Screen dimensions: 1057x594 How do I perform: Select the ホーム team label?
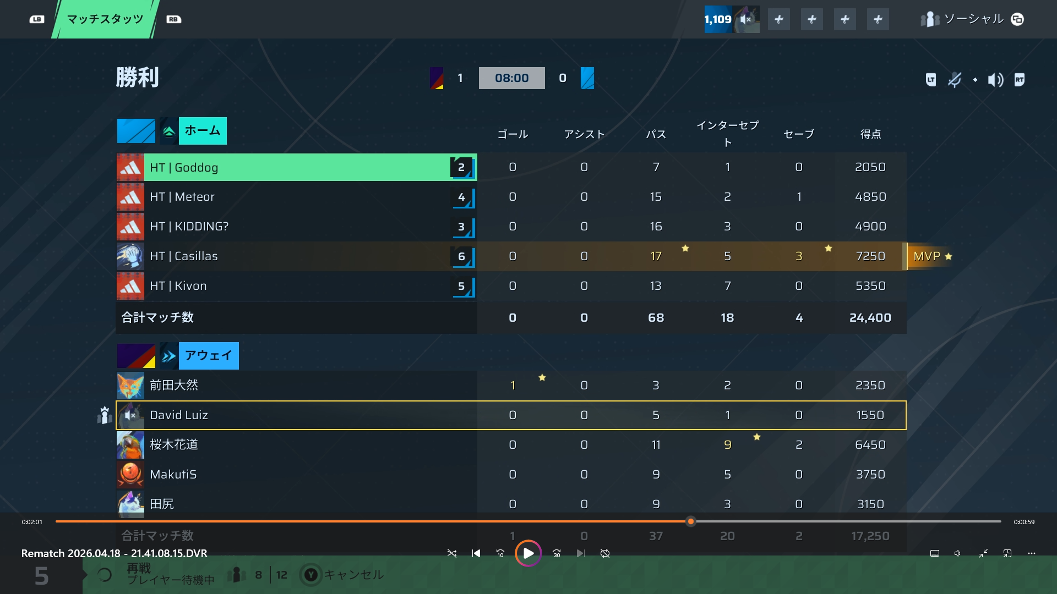[203, 131]
